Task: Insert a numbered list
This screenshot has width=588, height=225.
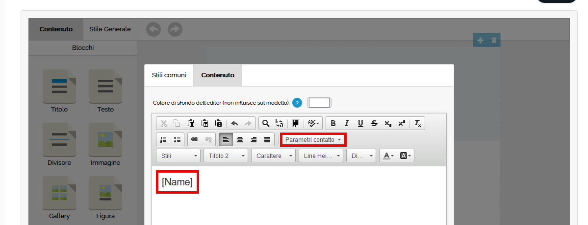Action: pyautogui.click(x=164, y=139)
